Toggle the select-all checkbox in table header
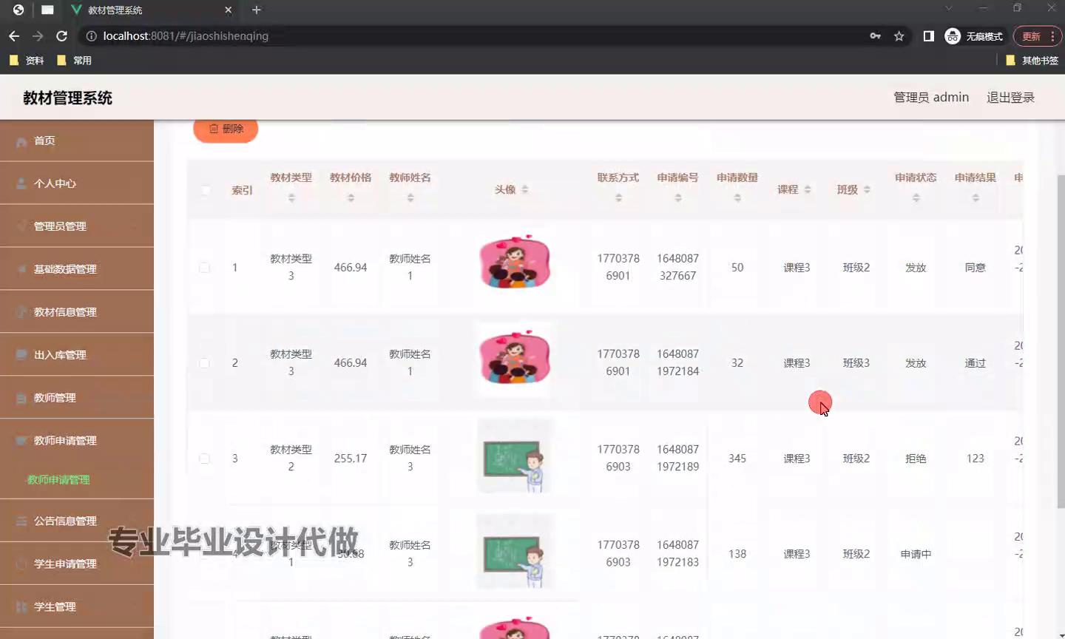This screenshot has width=1065, height=639. (206, 190)
